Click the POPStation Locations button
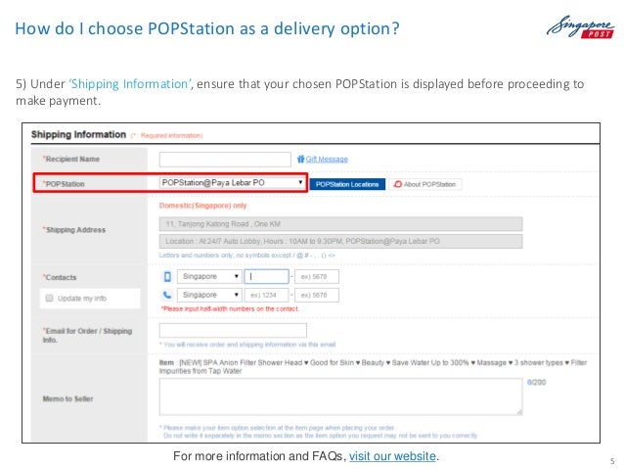This screenshot has height=469, width=624. (347, 184)
